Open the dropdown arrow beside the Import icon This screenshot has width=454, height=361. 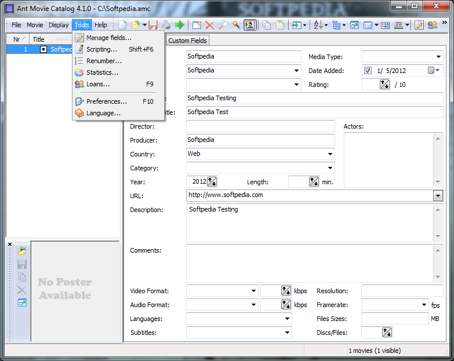coord(304,25)
